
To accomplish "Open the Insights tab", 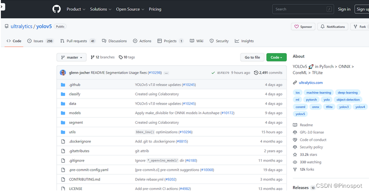I will pyautogui.click(x=244, y=41).
